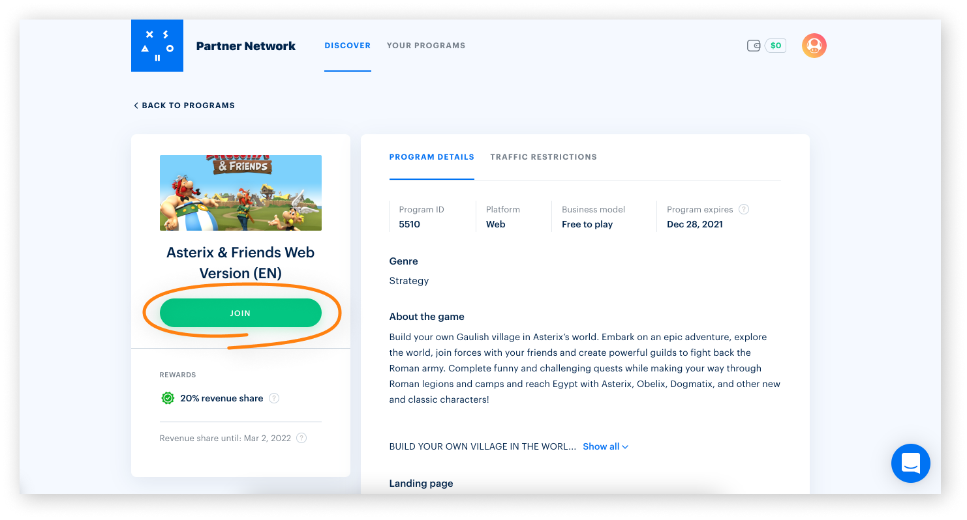Click Program ID value 5510
Viewport: 967px width, 520px height.
(x=410, y=224)
